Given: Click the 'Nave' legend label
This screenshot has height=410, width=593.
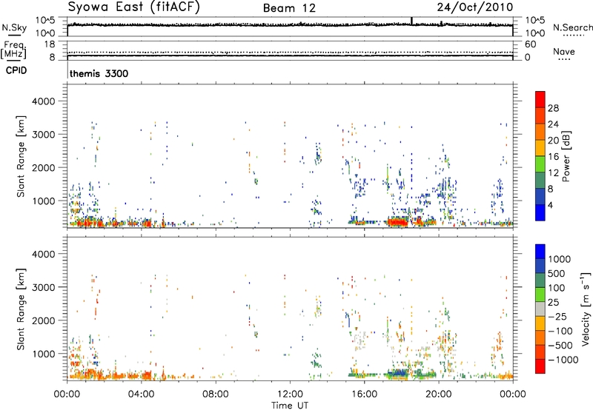Looking at the screenshot, I should coord(564,51).
